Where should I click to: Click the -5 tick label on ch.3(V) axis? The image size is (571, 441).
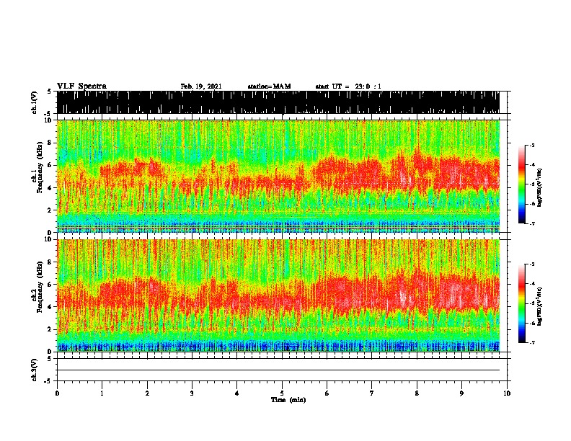coord(48,381)
